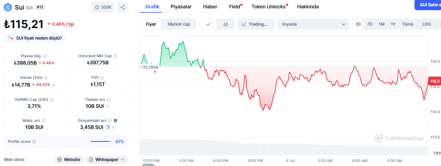Toggle LOG scale on chart
441x166 pixels.
[x=426, y=24]
